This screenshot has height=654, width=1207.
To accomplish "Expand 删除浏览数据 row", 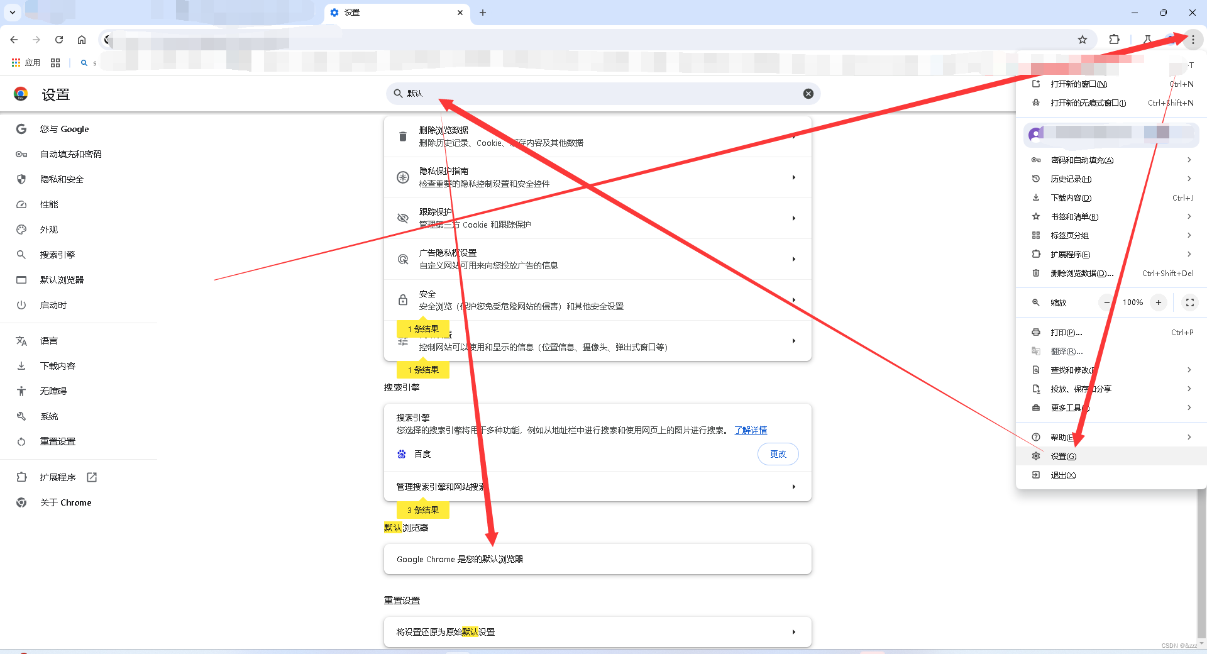I will 597,136.
